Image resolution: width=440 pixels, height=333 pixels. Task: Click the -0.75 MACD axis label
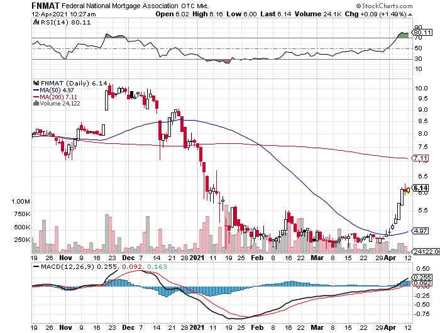pyautogui.click(x=422, y=314)
